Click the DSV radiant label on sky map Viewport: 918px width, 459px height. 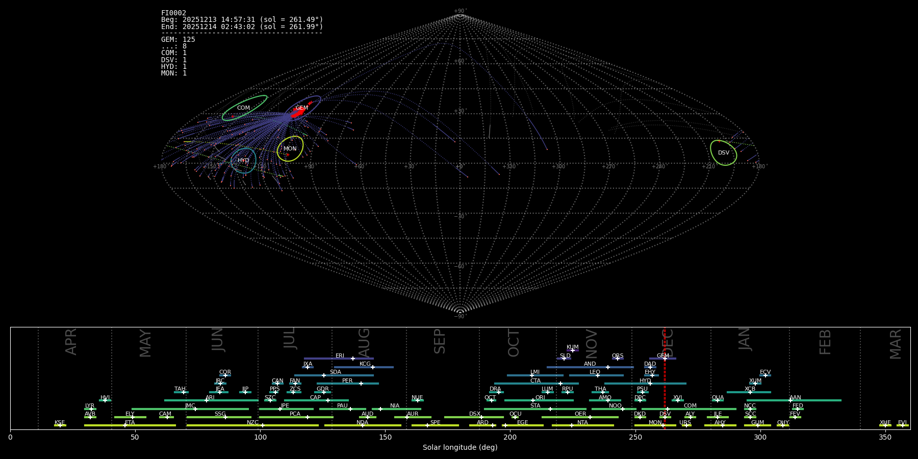[724, 153]
